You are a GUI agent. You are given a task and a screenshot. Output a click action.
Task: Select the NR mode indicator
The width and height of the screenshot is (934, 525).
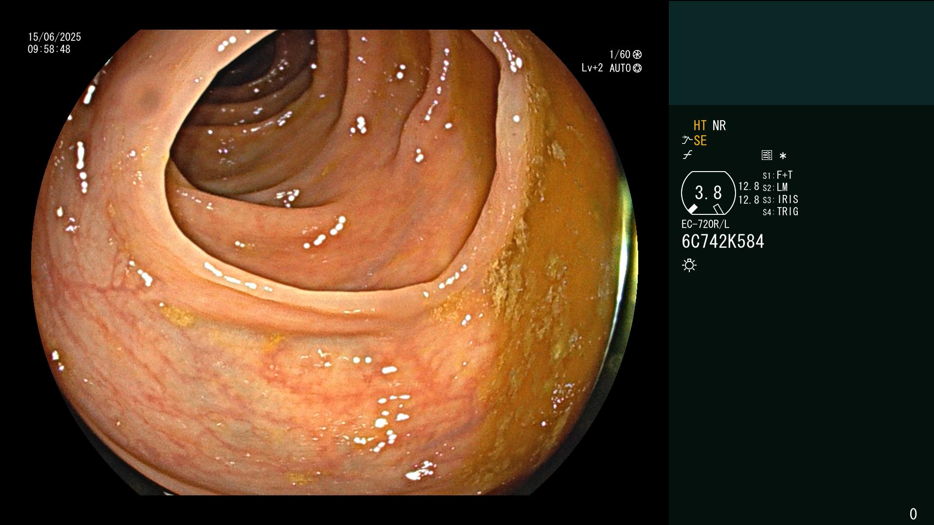(719, 126)
